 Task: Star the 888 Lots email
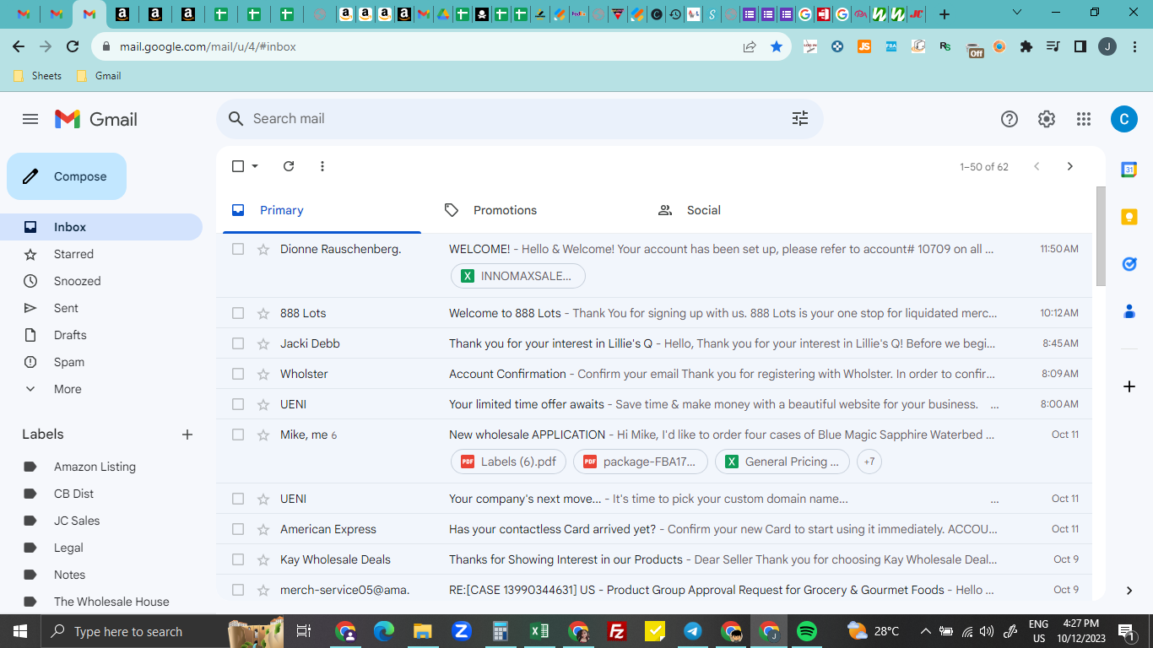pos(263,313)
